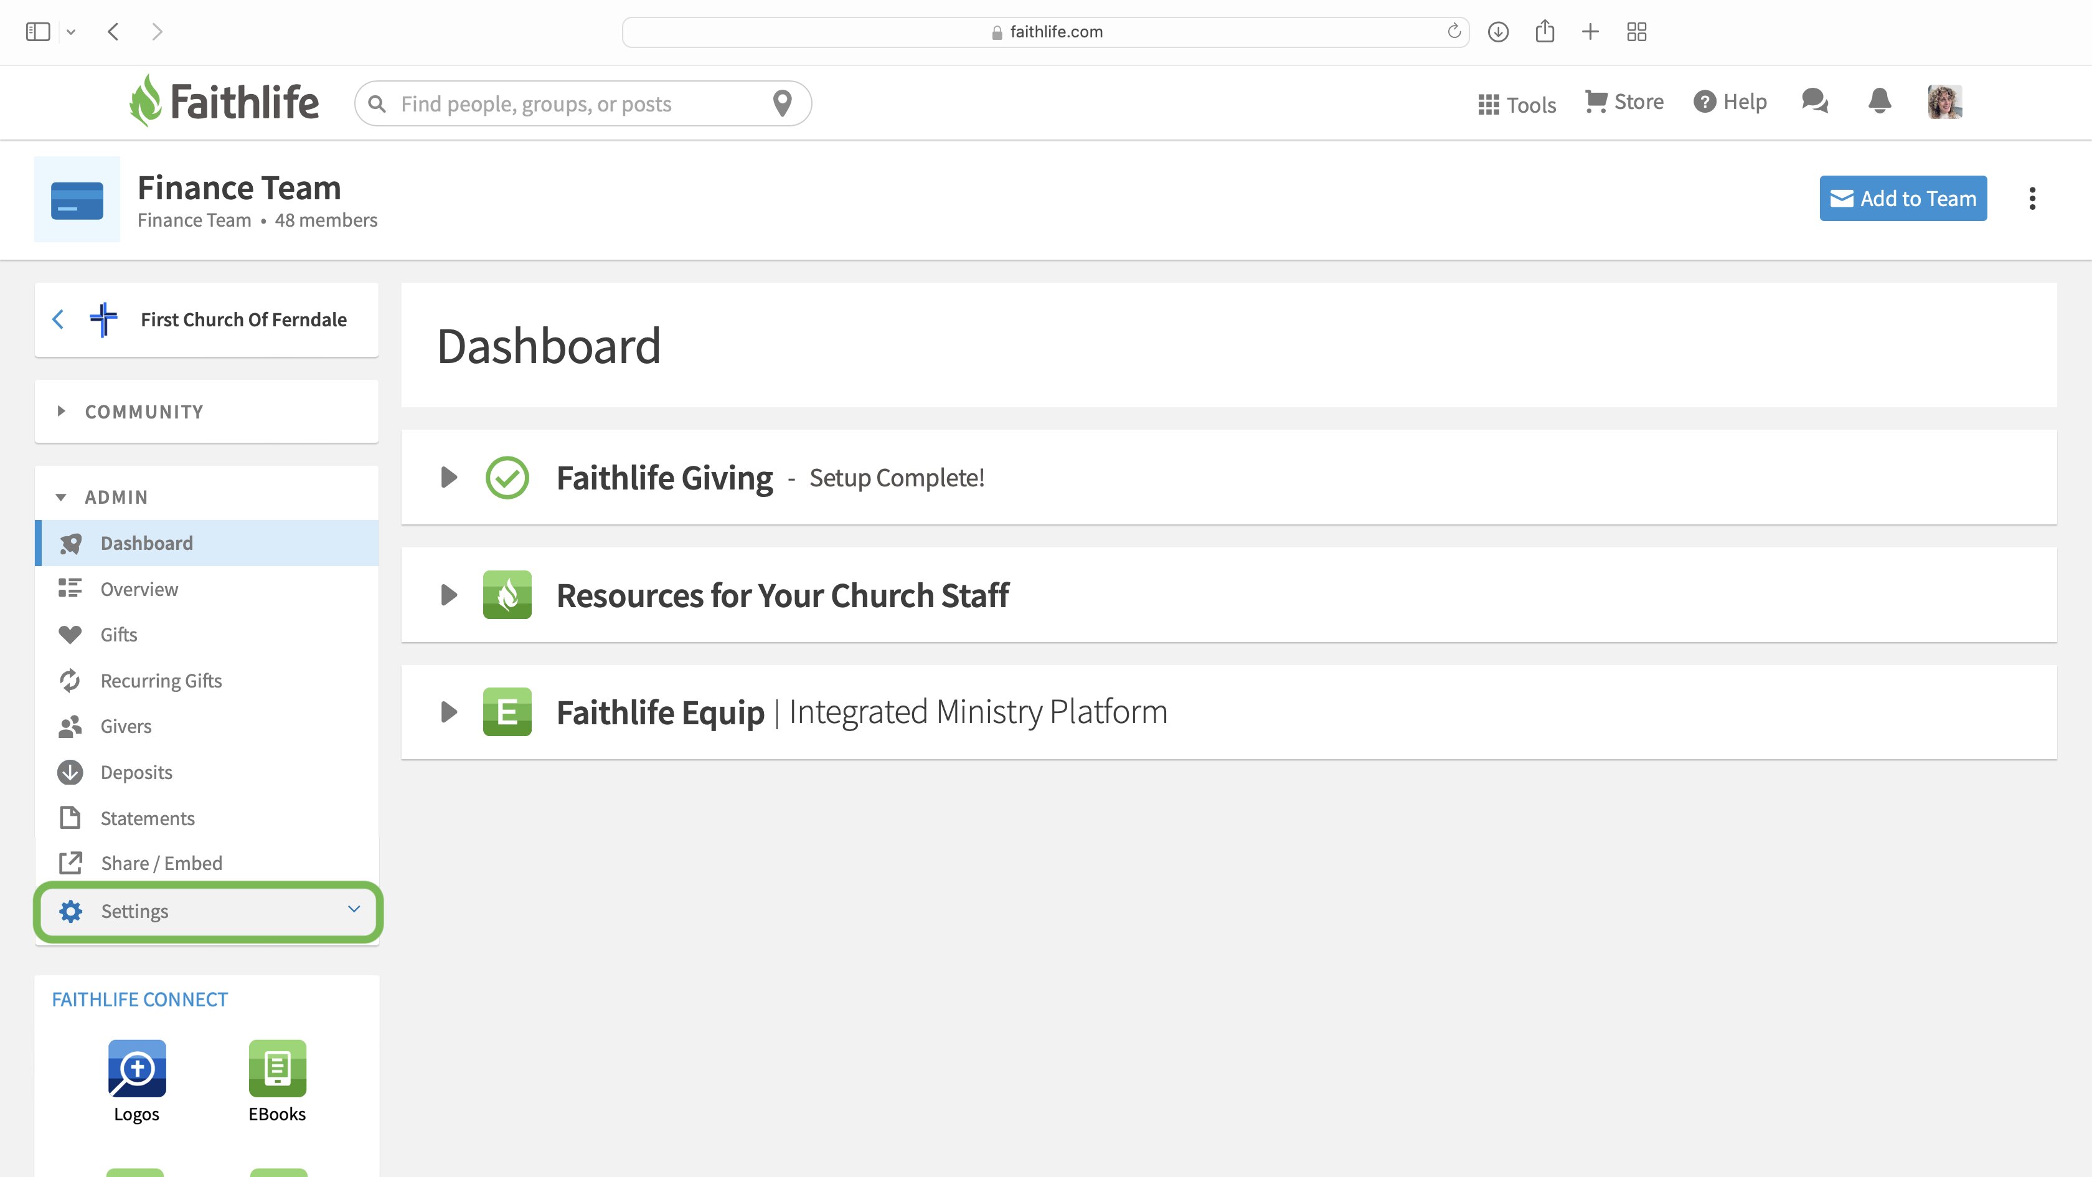Select Dashboard in admin menu
The image size is (2092, 1177).
click(206, 542)
